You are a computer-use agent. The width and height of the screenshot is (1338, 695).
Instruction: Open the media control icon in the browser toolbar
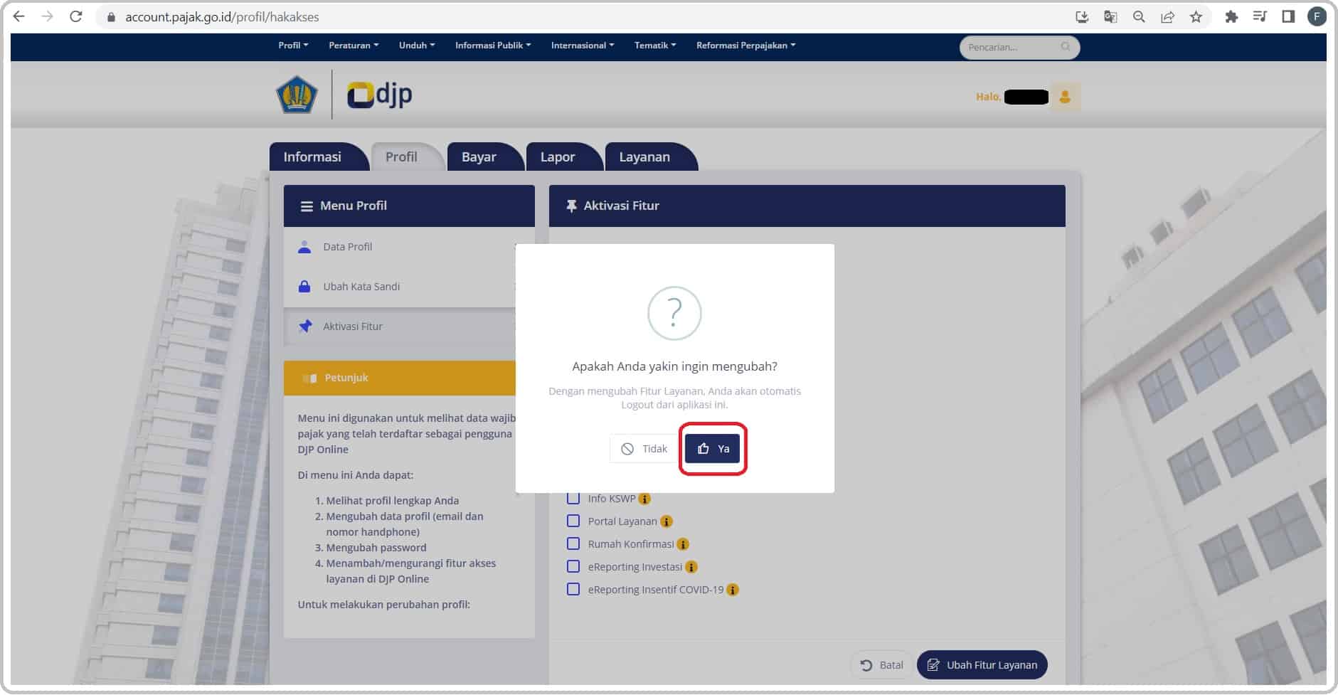1260,16
